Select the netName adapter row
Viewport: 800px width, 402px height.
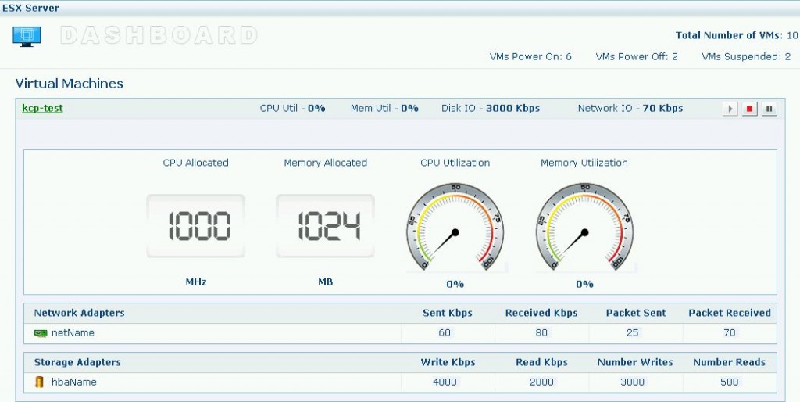pyautogui.click(x=73, y=333)
